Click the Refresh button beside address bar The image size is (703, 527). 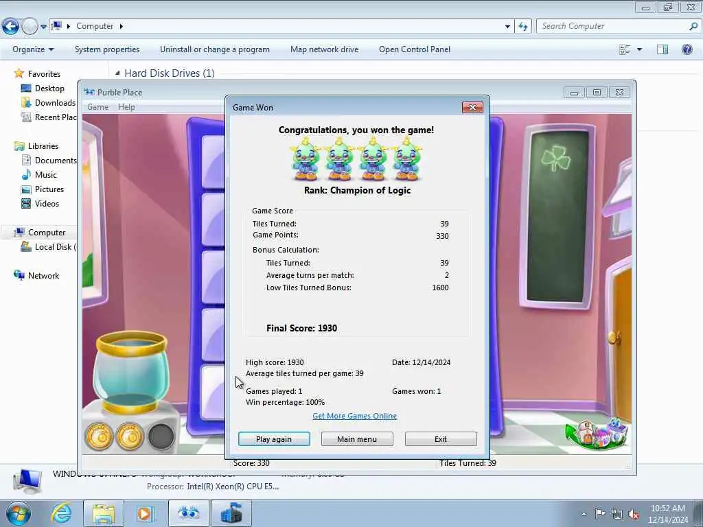(523, 27)
